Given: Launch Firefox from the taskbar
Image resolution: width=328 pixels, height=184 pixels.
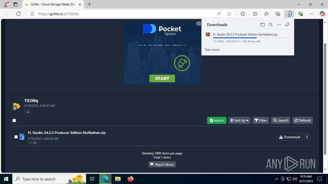Looking at the screenshot, I should (130, 179).
